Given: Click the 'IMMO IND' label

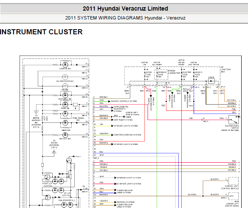Looking at the screenshot, I should (x=66, y=130).
